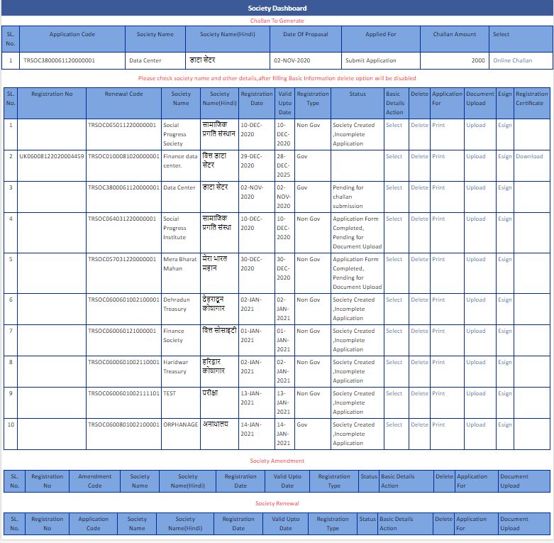554x543 pixels.
Task: Esign the Dehradun Treasury application
Action: [x=505, y=300]
